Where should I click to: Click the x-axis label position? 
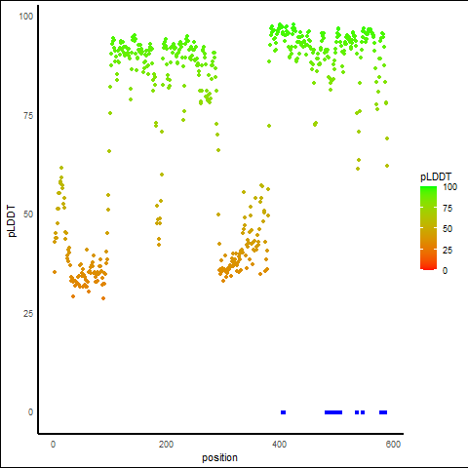(x=219, y=457)
